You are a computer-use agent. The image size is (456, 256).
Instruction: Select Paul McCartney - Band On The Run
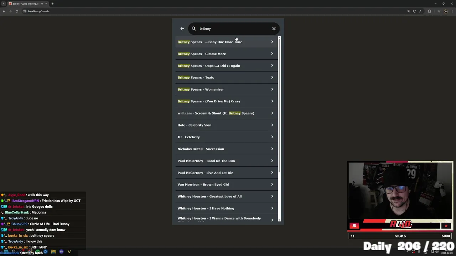(226, 161)
